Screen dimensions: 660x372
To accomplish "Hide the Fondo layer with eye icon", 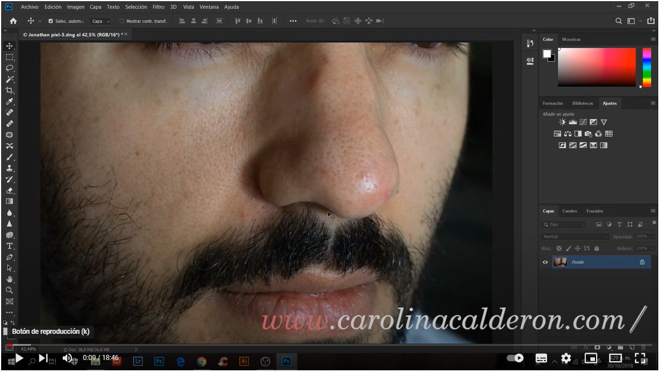I will click(x=545, y=262).
